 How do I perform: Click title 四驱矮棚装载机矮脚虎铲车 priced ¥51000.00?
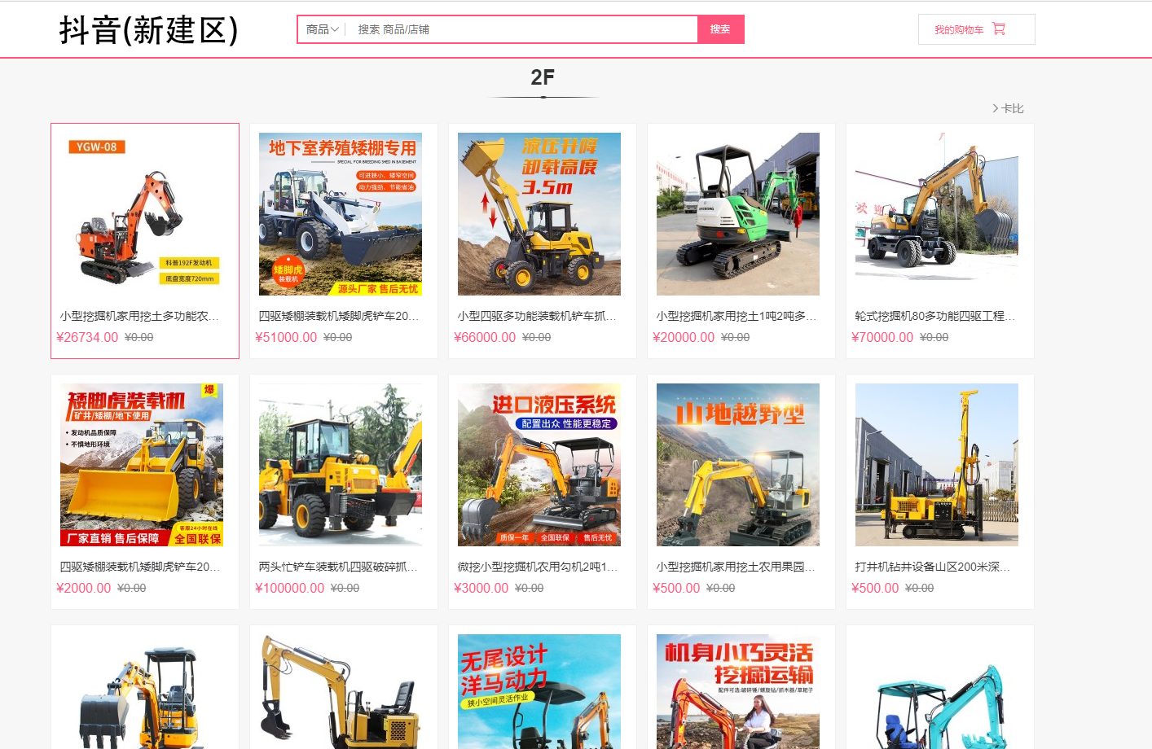coord(338,316)
